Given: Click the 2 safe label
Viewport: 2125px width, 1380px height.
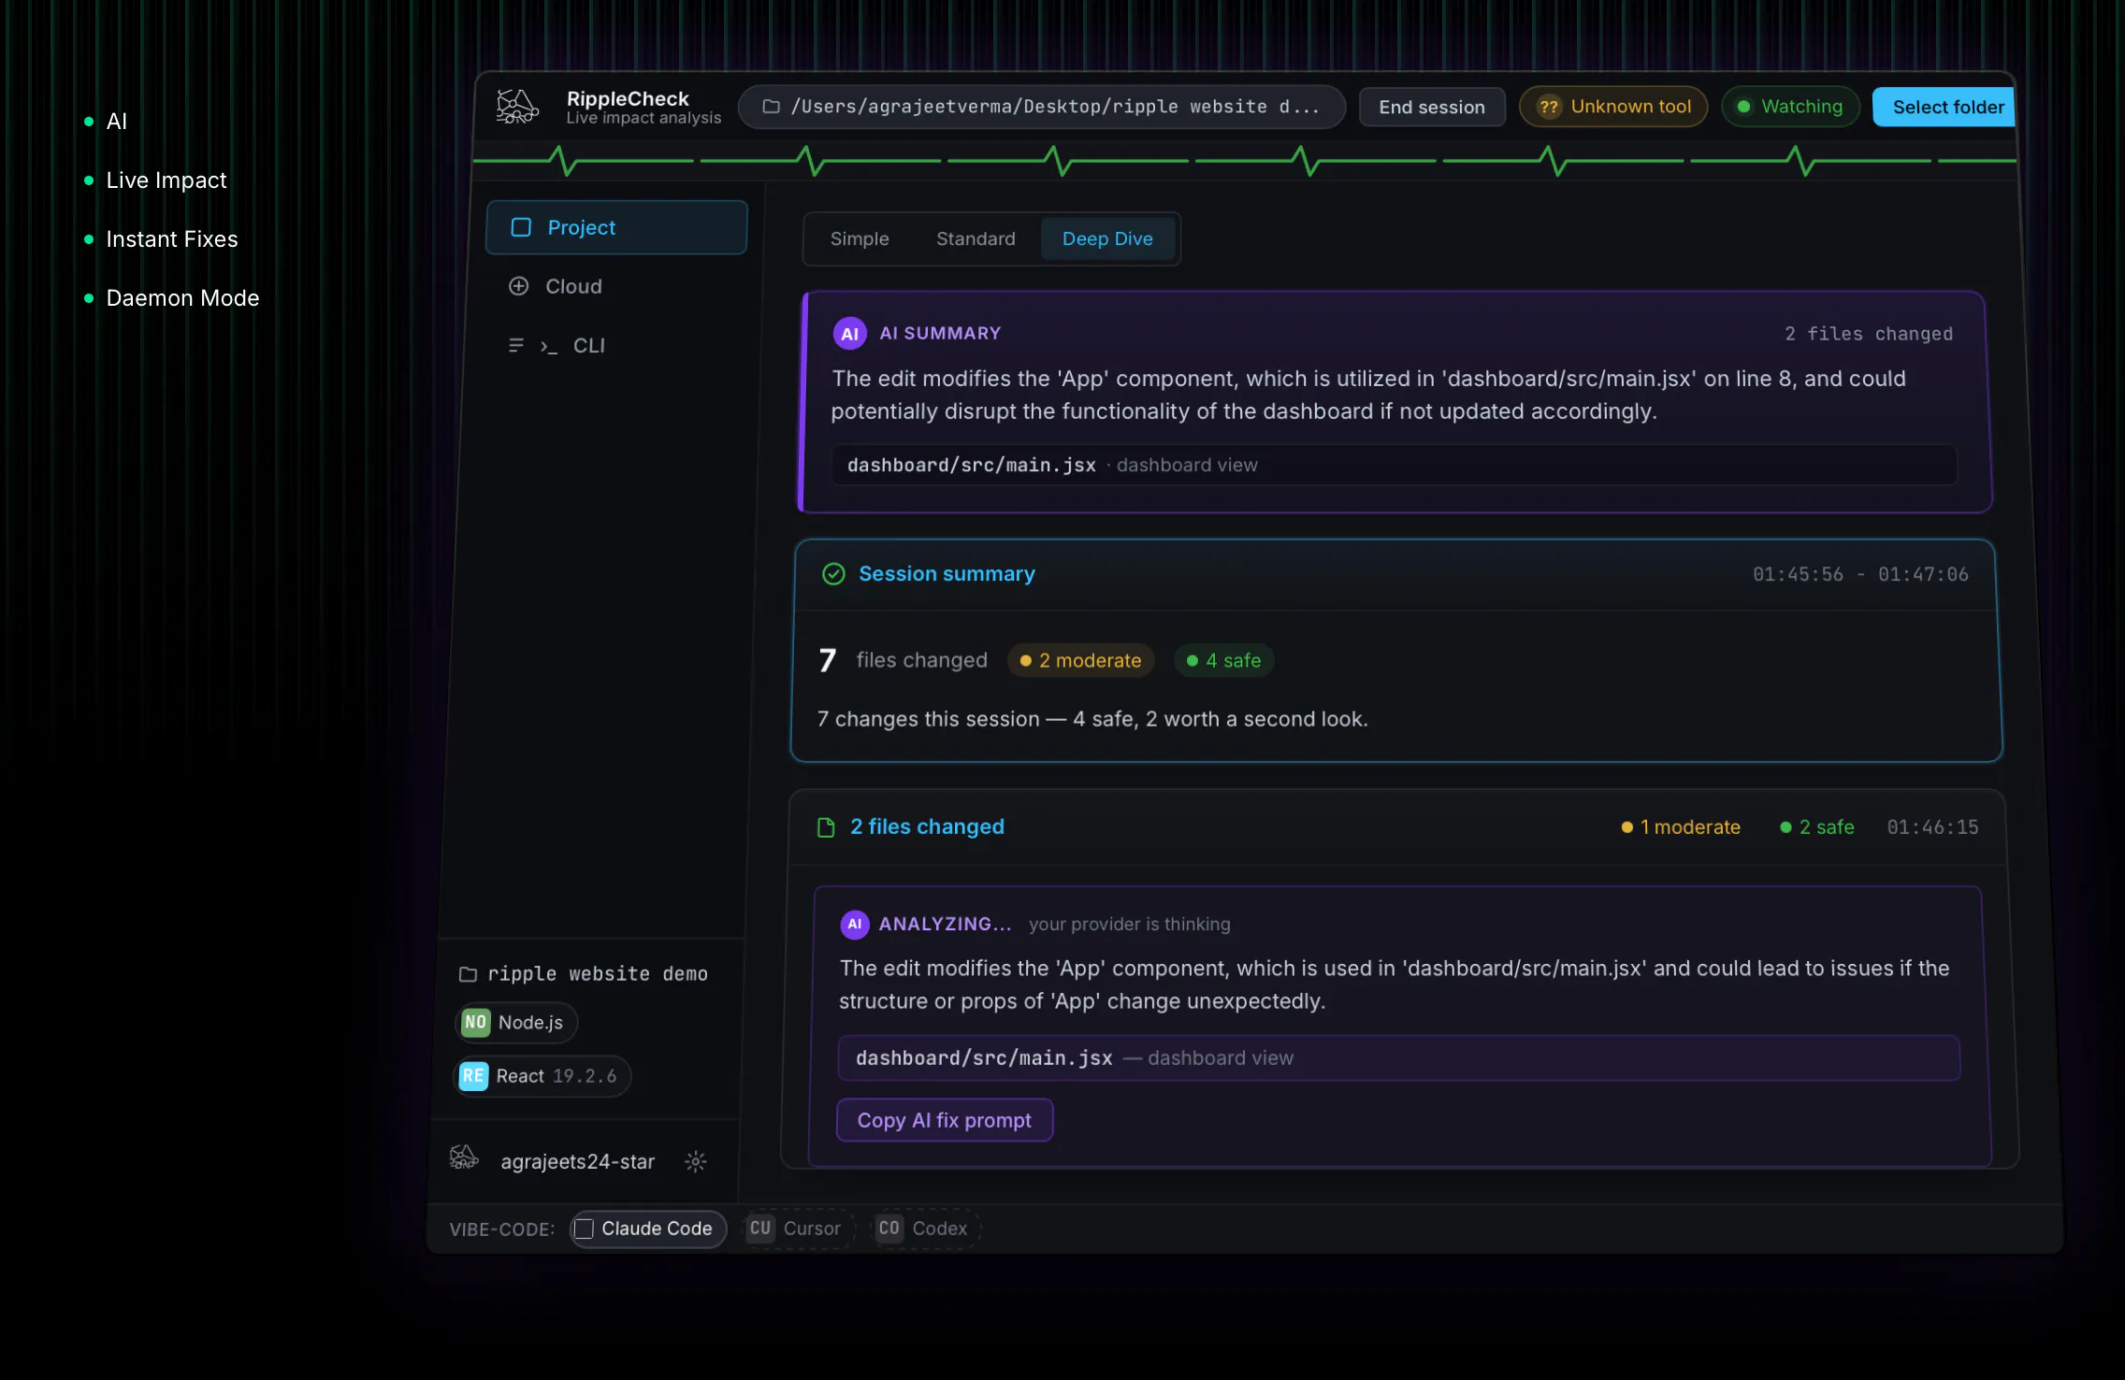Looking at the screenshot, I should pyautogui.click(x=1817, y=827).
